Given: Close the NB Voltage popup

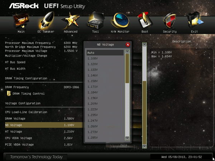Looking at the screenshot, I should (x=128, y=45).
